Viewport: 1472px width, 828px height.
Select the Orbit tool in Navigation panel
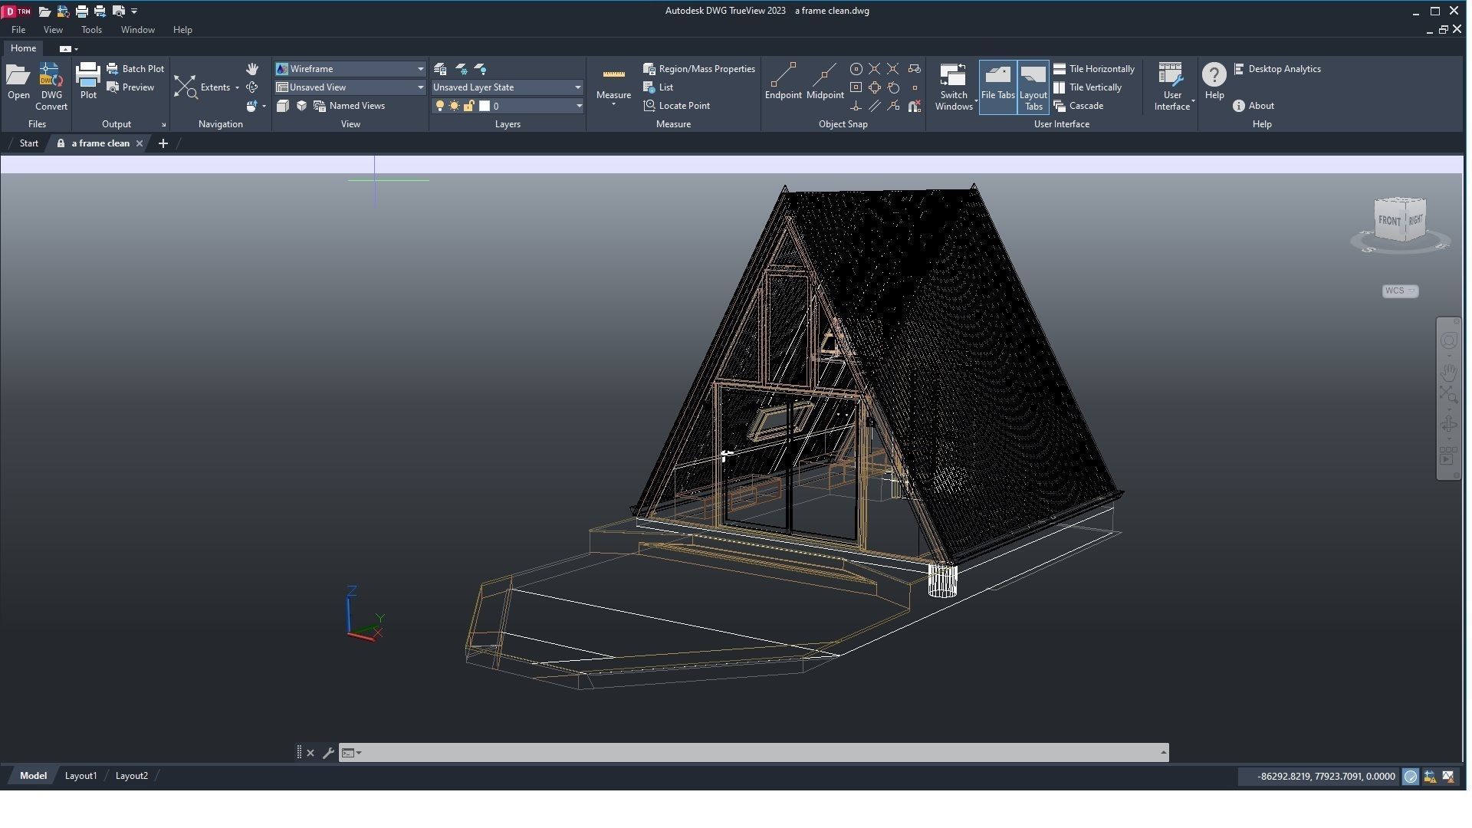[x=252, y=87]
